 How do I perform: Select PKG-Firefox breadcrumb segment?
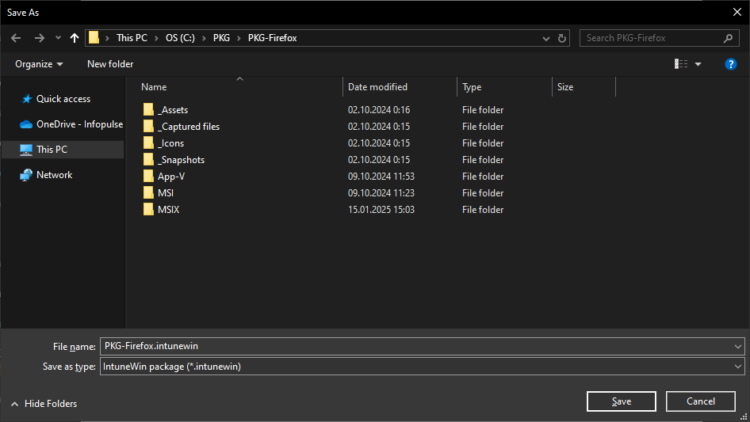(272, 38)
